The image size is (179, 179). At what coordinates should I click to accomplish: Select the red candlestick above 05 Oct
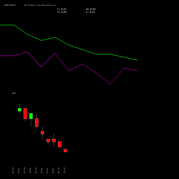pos(54,140)
